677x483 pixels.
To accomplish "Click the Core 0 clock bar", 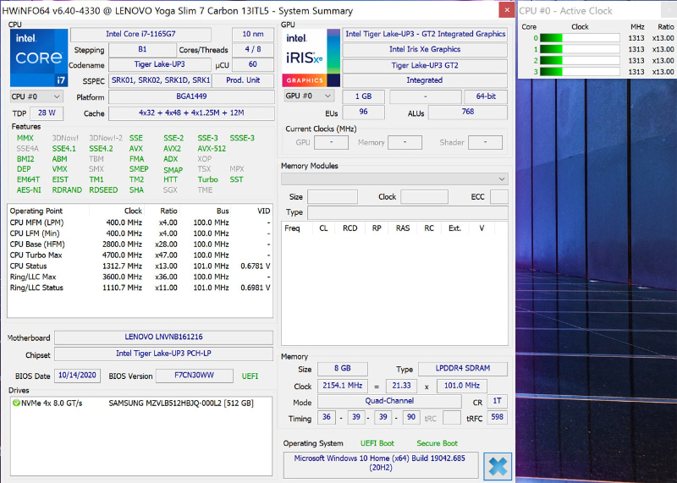I will tap(580, 38).
